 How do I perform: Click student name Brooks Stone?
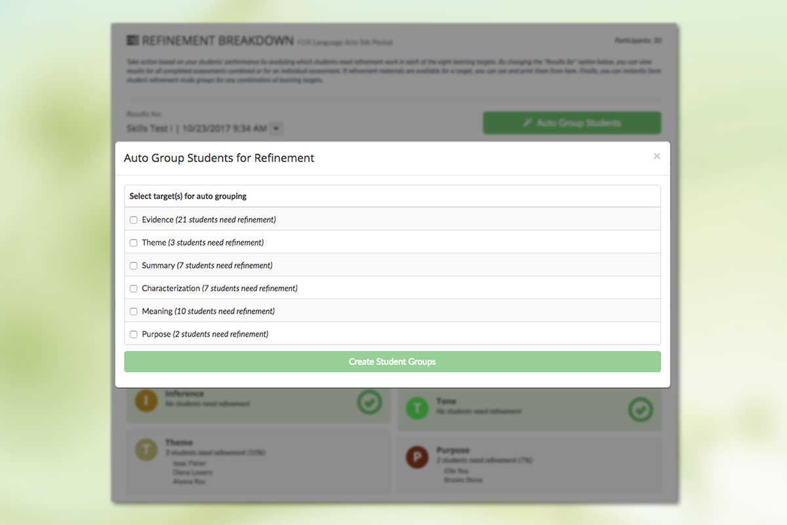click(463, 480)
